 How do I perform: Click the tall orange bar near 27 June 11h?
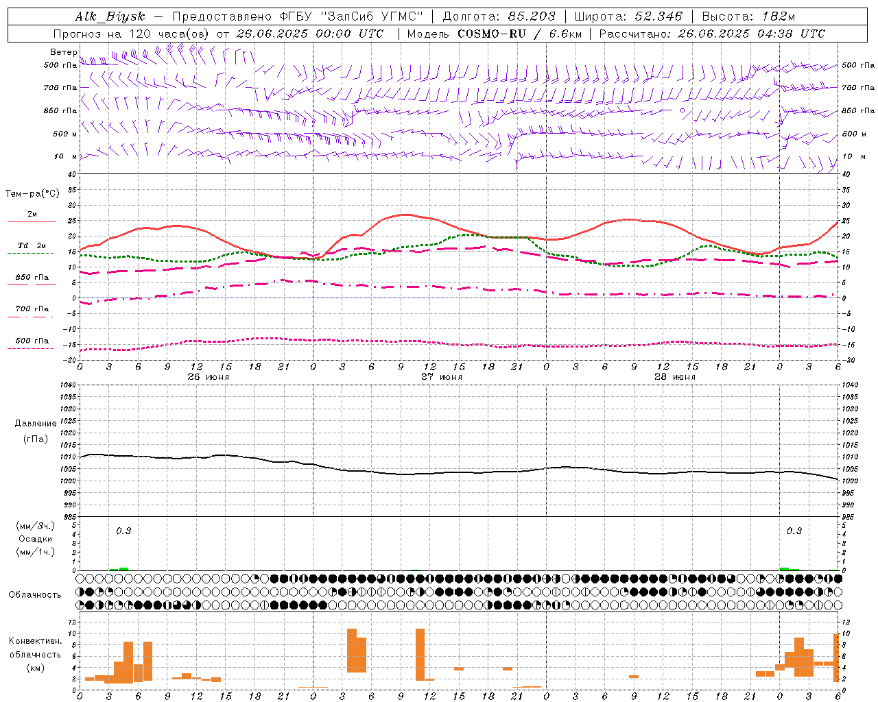click(420, 654)
